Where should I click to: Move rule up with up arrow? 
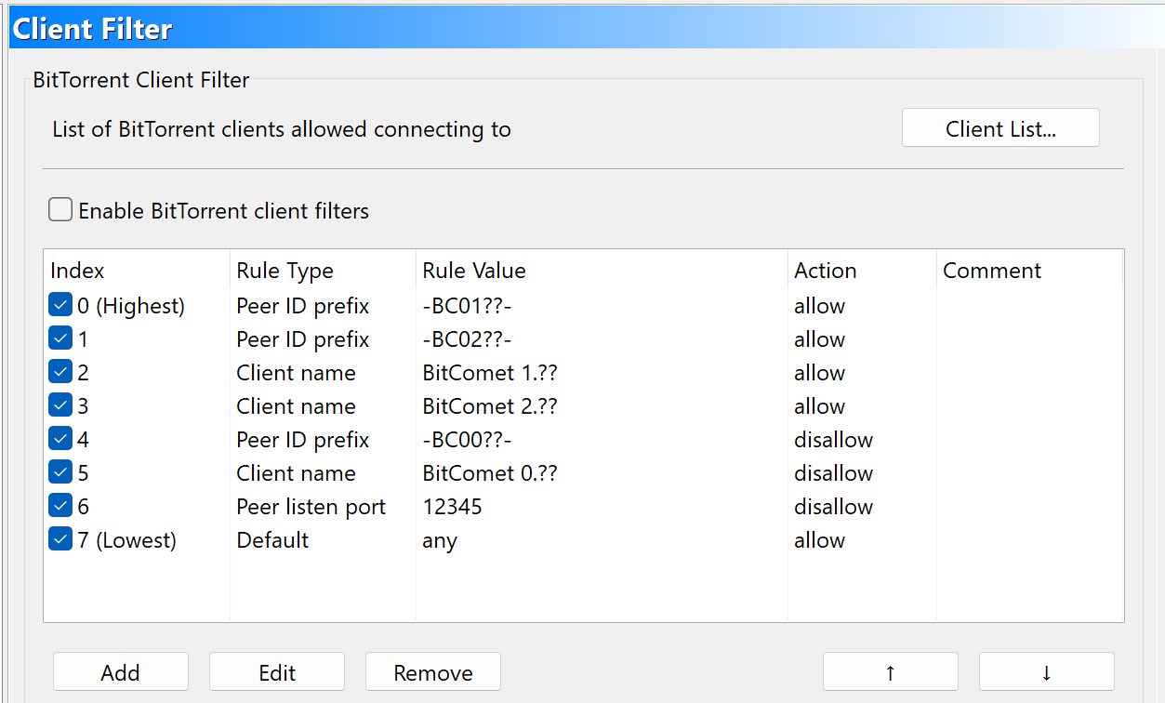click(x=891, y=672)
